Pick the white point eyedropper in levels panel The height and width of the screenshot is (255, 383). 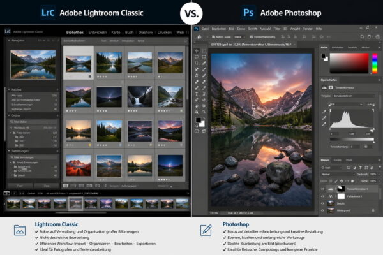[324, 124]
